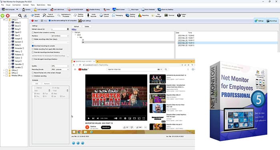Click the Refresh button above recordings tree
The width and height of the screenshot is (280, 150).
[76, 26]
